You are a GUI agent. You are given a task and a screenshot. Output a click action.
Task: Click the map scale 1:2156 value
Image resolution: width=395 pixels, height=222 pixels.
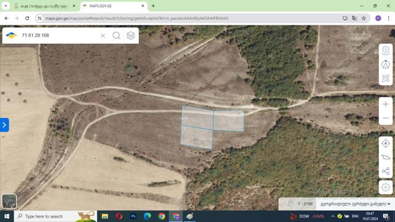pos(305,204)
